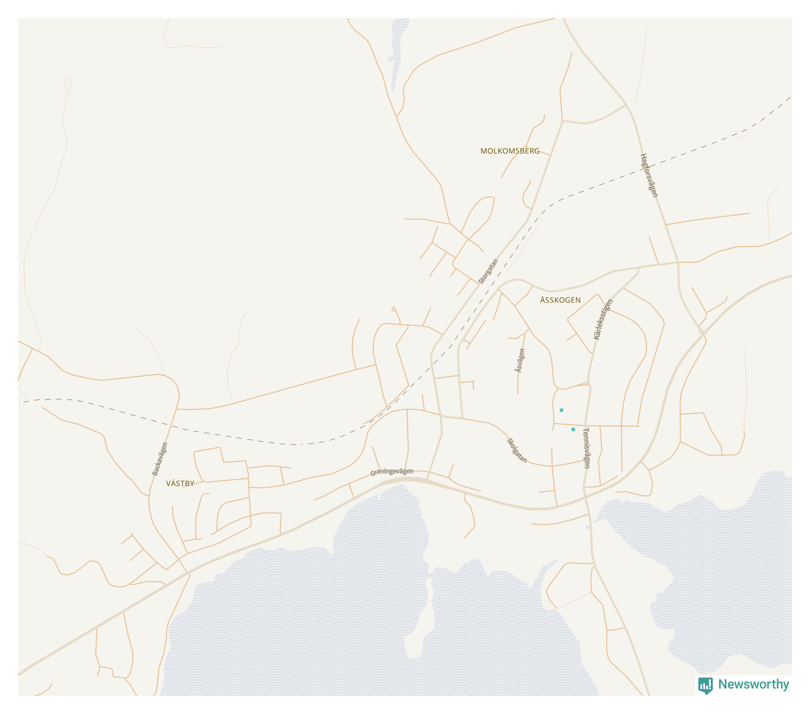Select the Hagforsvägen road label
The image size is (810, 714).
pos(649,175)
